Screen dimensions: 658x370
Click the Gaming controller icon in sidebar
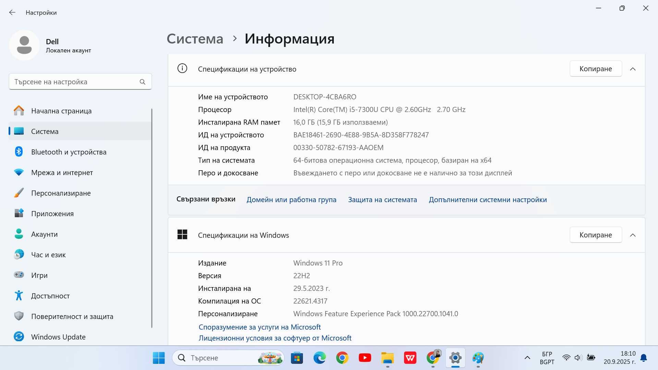coord(19,275)
